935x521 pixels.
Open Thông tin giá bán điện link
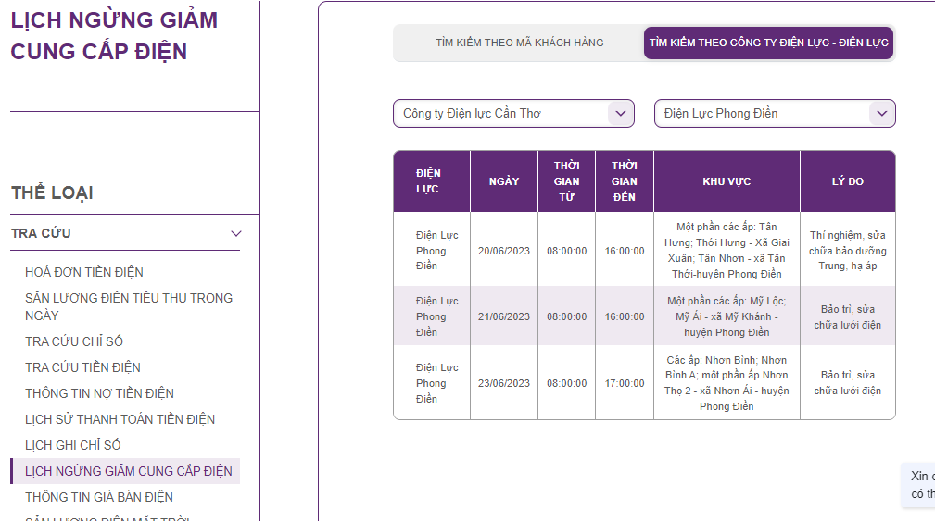99,497
